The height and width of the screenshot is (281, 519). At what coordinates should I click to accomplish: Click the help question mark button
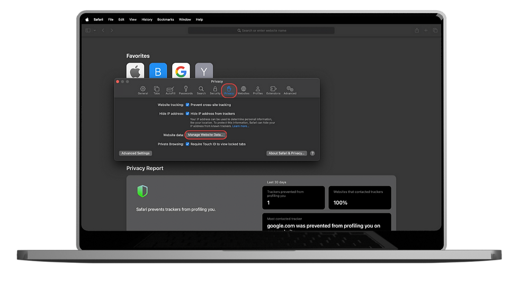(312, 153)
